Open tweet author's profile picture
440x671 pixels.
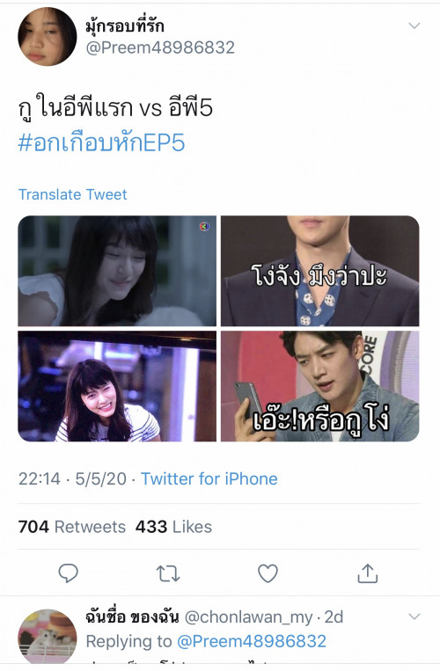coord(47,36)
